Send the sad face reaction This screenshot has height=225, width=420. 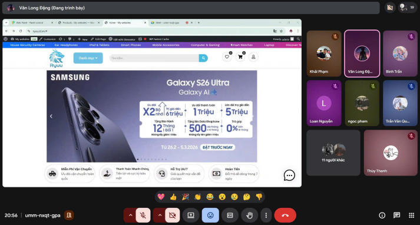pyautogui.click(x=234, y=197)
